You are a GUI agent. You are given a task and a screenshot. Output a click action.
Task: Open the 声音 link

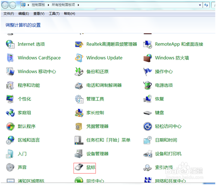pos(22,167)
